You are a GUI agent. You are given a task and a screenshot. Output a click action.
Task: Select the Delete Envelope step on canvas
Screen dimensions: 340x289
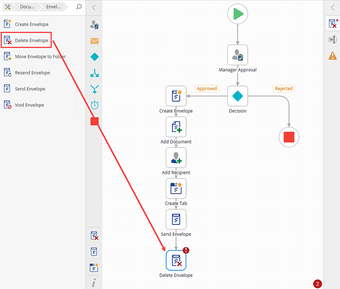coord(176,261)
